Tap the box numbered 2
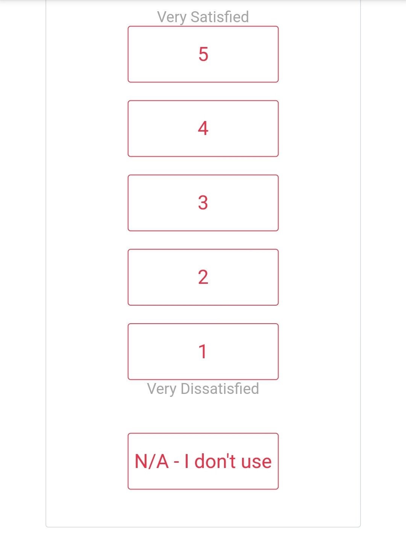Viewport: 406px width, 536px height. click(x=203, y=277)
